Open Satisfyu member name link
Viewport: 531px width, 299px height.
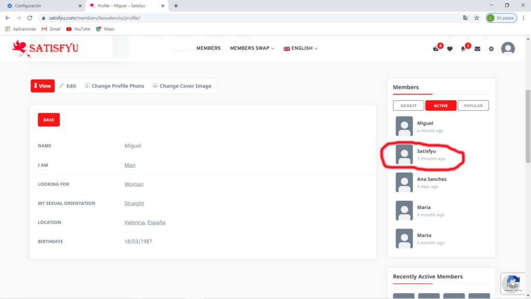tap(426, 151)
